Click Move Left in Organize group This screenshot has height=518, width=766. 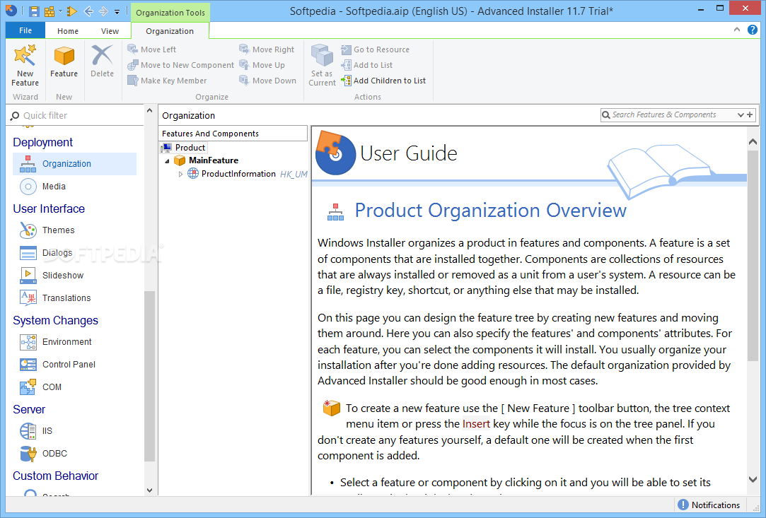(152, 49)
